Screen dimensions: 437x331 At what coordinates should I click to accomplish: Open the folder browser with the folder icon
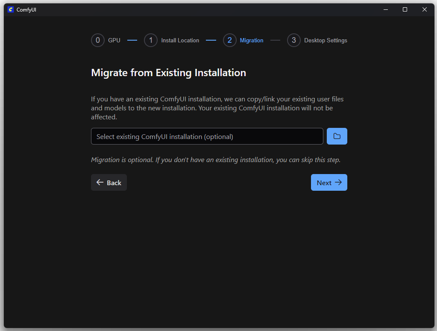(337, 136)
